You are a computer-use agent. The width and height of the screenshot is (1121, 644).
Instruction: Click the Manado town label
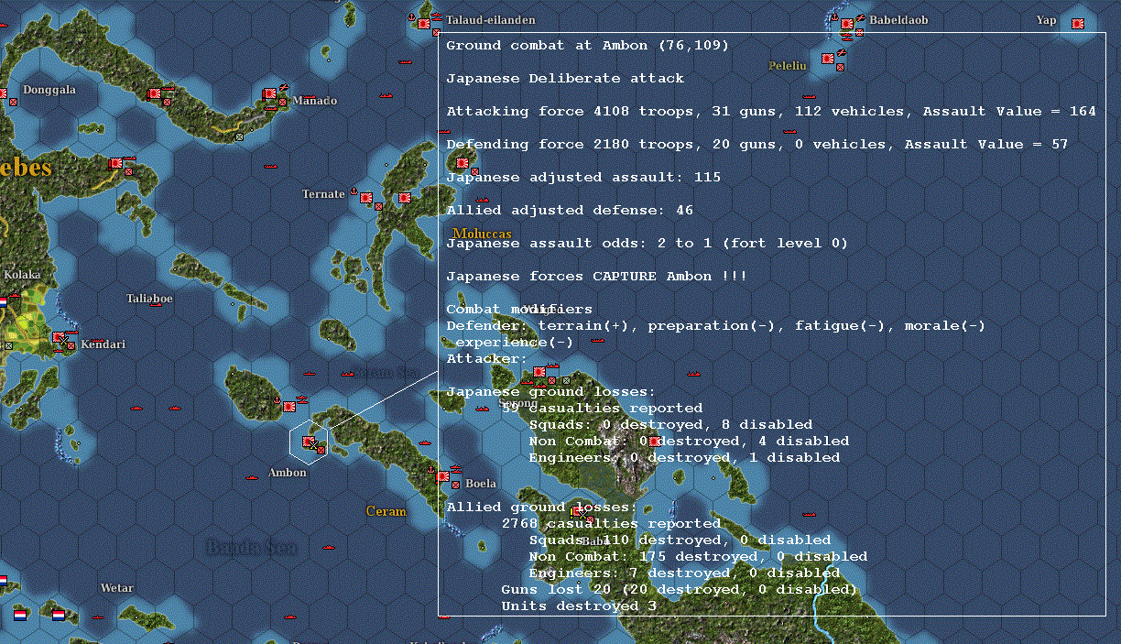(x=314, y=101)
